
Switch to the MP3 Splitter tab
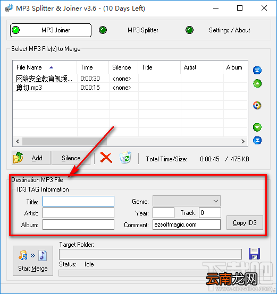[x=142, y=30]
